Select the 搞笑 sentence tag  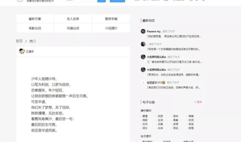pos(145,120)
